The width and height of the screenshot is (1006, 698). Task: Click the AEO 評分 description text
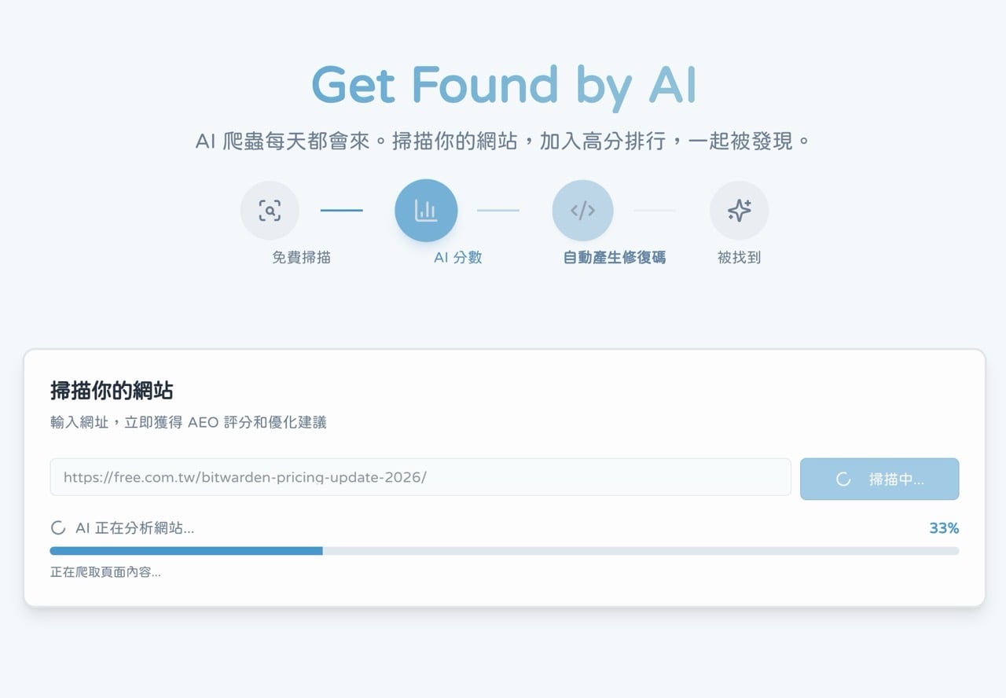click(188, 423)
